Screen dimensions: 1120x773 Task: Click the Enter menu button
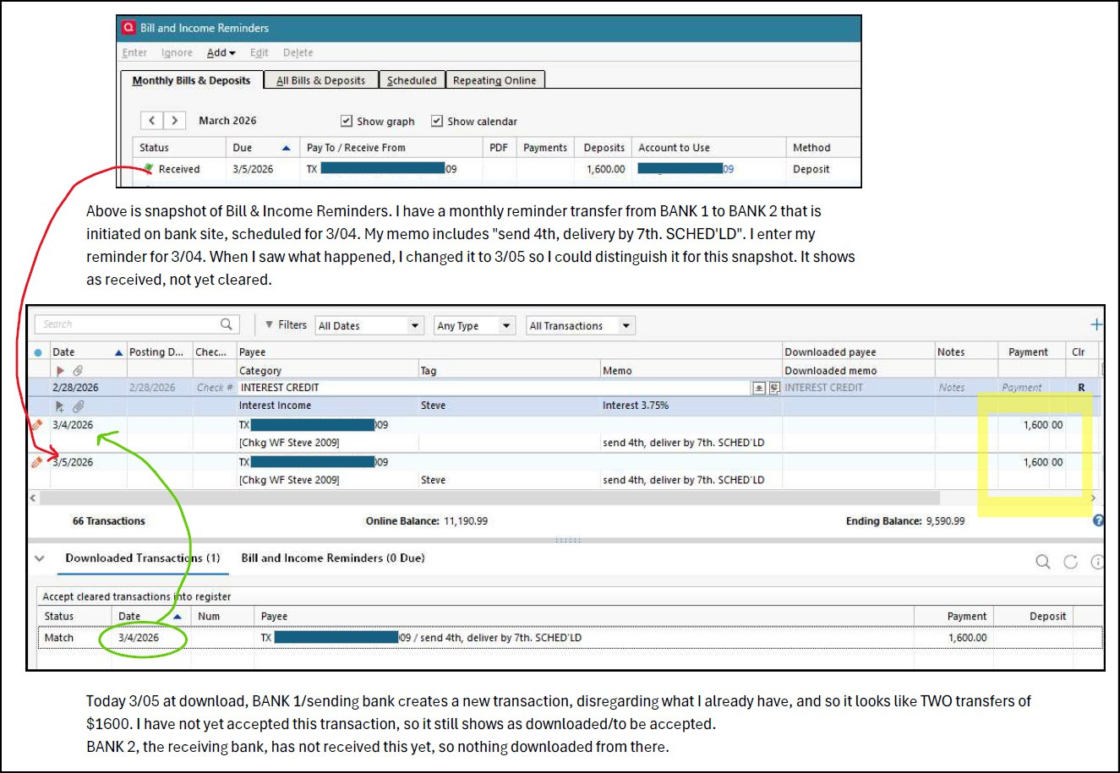click(134, 52)
